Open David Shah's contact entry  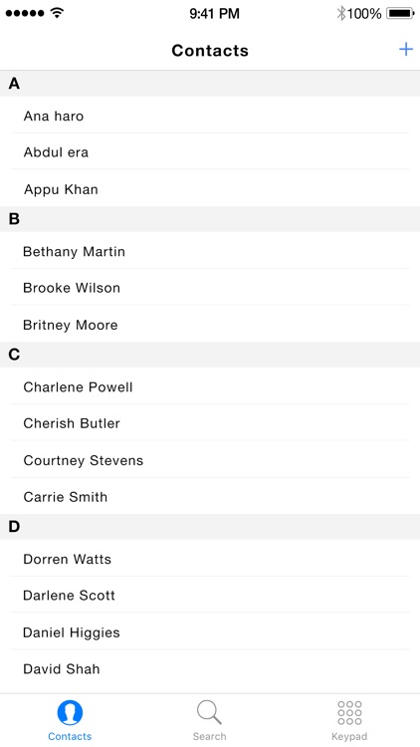point(210,669)
